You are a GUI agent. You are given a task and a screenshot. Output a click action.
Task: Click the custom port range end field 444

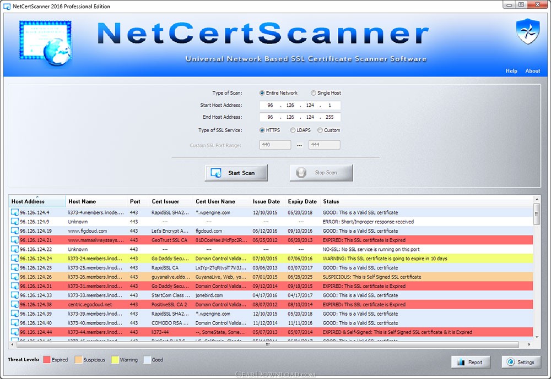325,145
